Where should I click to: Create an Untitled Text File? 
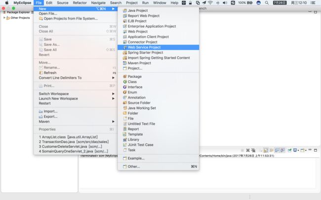(158, 124)
